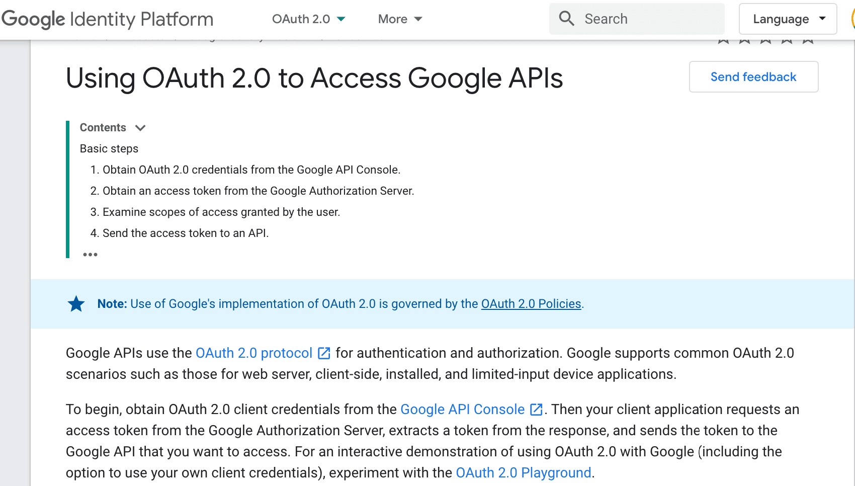
Task: Open the OAuth 2.0 Policies link
Action: 531,304
